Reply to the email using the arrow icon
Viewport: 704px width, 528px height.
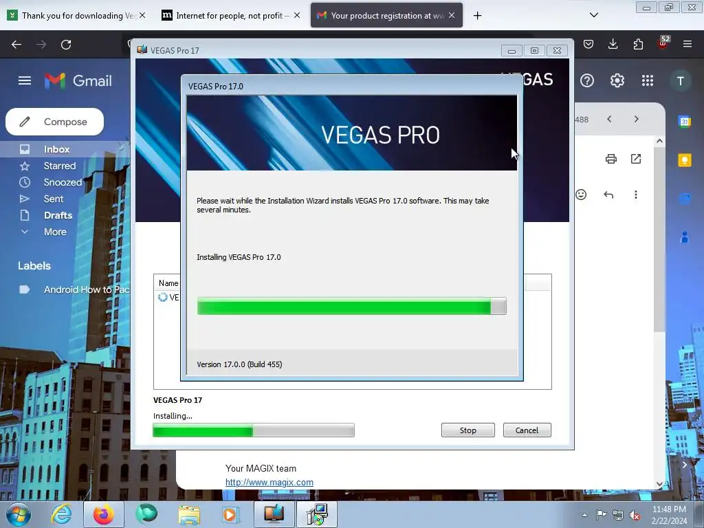pos(608,195)
